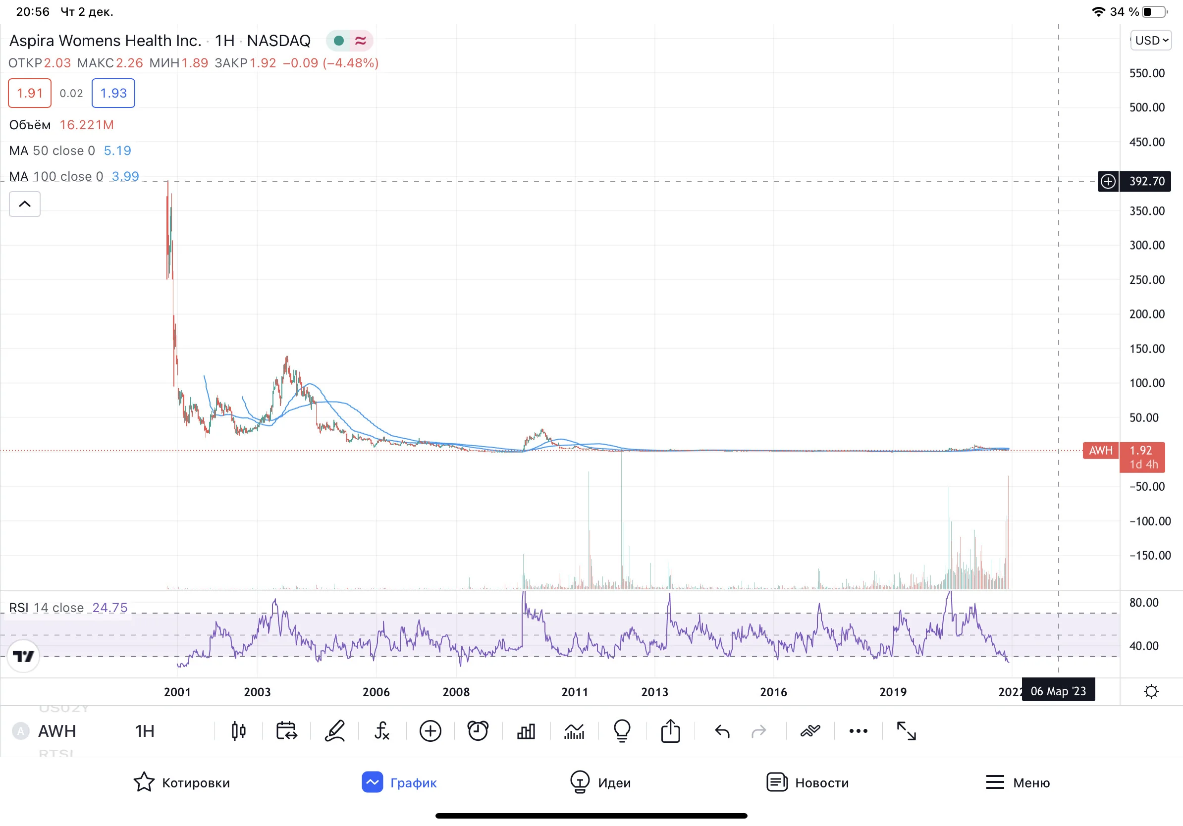Image resolution: width=1183 pixels, height=826 pixels.
Task: Open the lightbulb ideas tool in toolbar
Action: (x=622, y=731)
